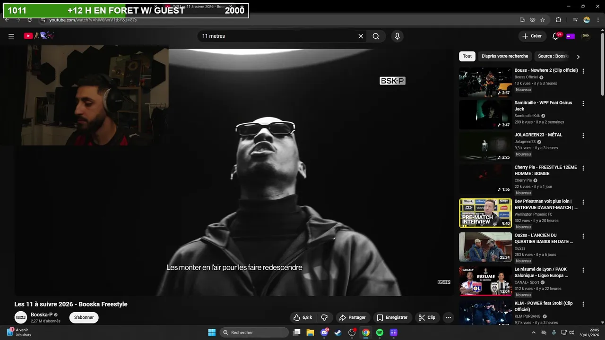The width and height of the screenshot is (605, 340).
Task: Subscribe with the S'abonner button
Action: (84, 317)
